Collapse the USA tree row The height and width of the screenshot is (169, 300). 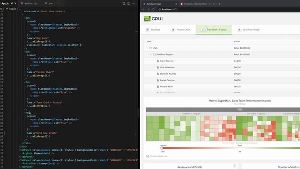[147, 48]
